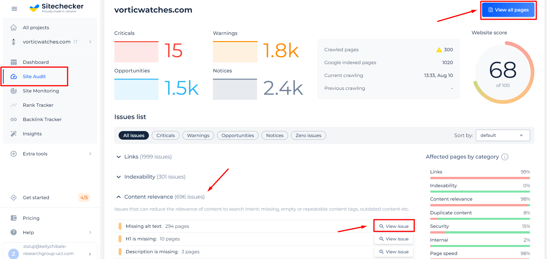This screenshot has height=259, width=547.
Task: Filter issues by Opportunities
Action: click(238, 135)
